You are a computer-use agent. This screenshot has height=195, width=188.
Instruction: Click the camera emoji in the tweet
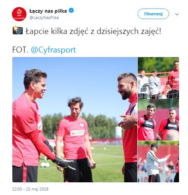(x=18, y=30)
